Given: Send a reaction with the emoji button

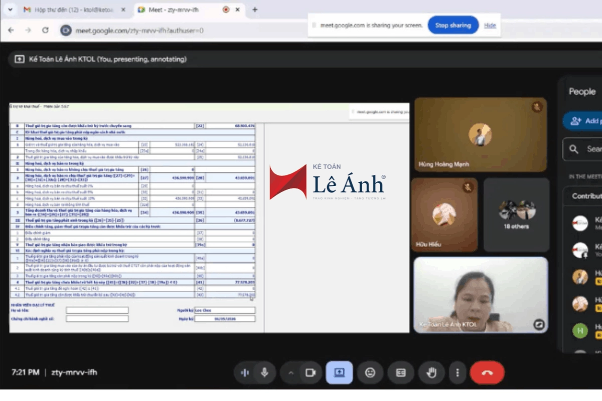Looking at the screenshot, I should (x=370, y=372).
